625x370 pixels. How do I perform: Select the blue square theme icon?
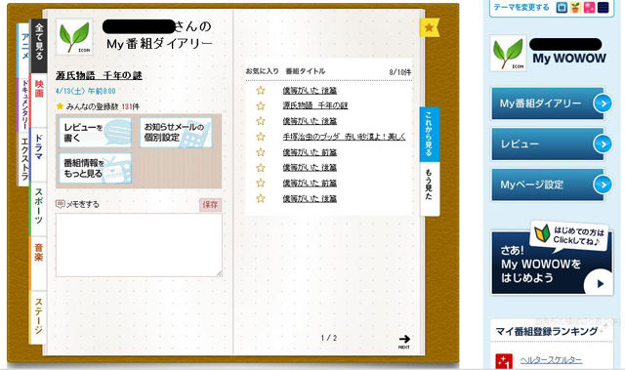[x=562, y=8]
